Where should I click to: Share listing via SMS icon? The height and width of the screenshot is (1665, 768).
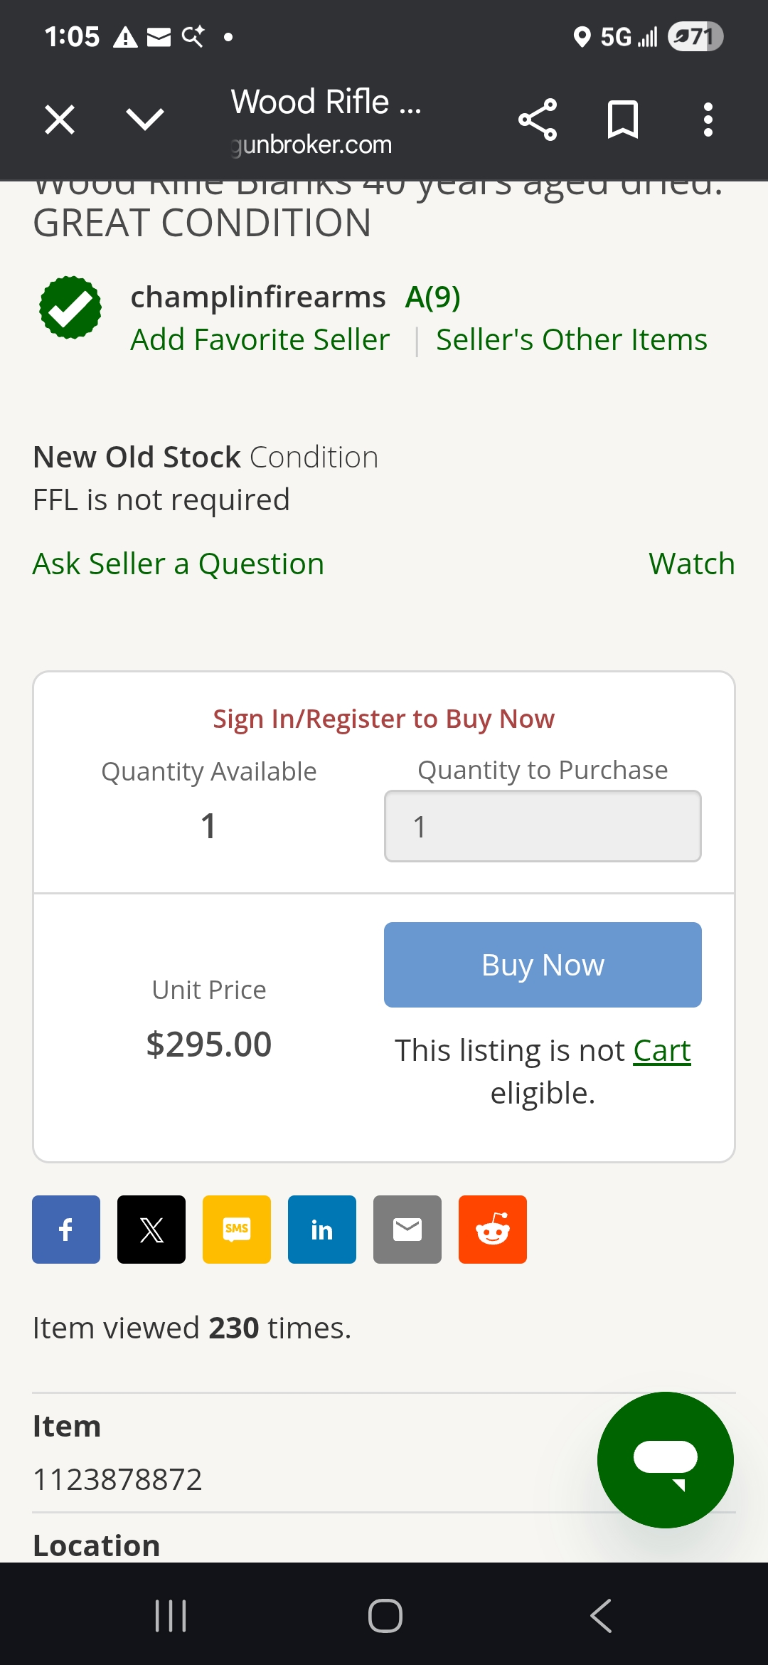point(237,1230)
